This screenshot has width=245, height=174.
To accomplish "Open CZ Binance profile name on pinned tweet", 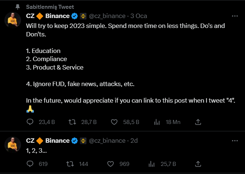I will pos(47,16).
